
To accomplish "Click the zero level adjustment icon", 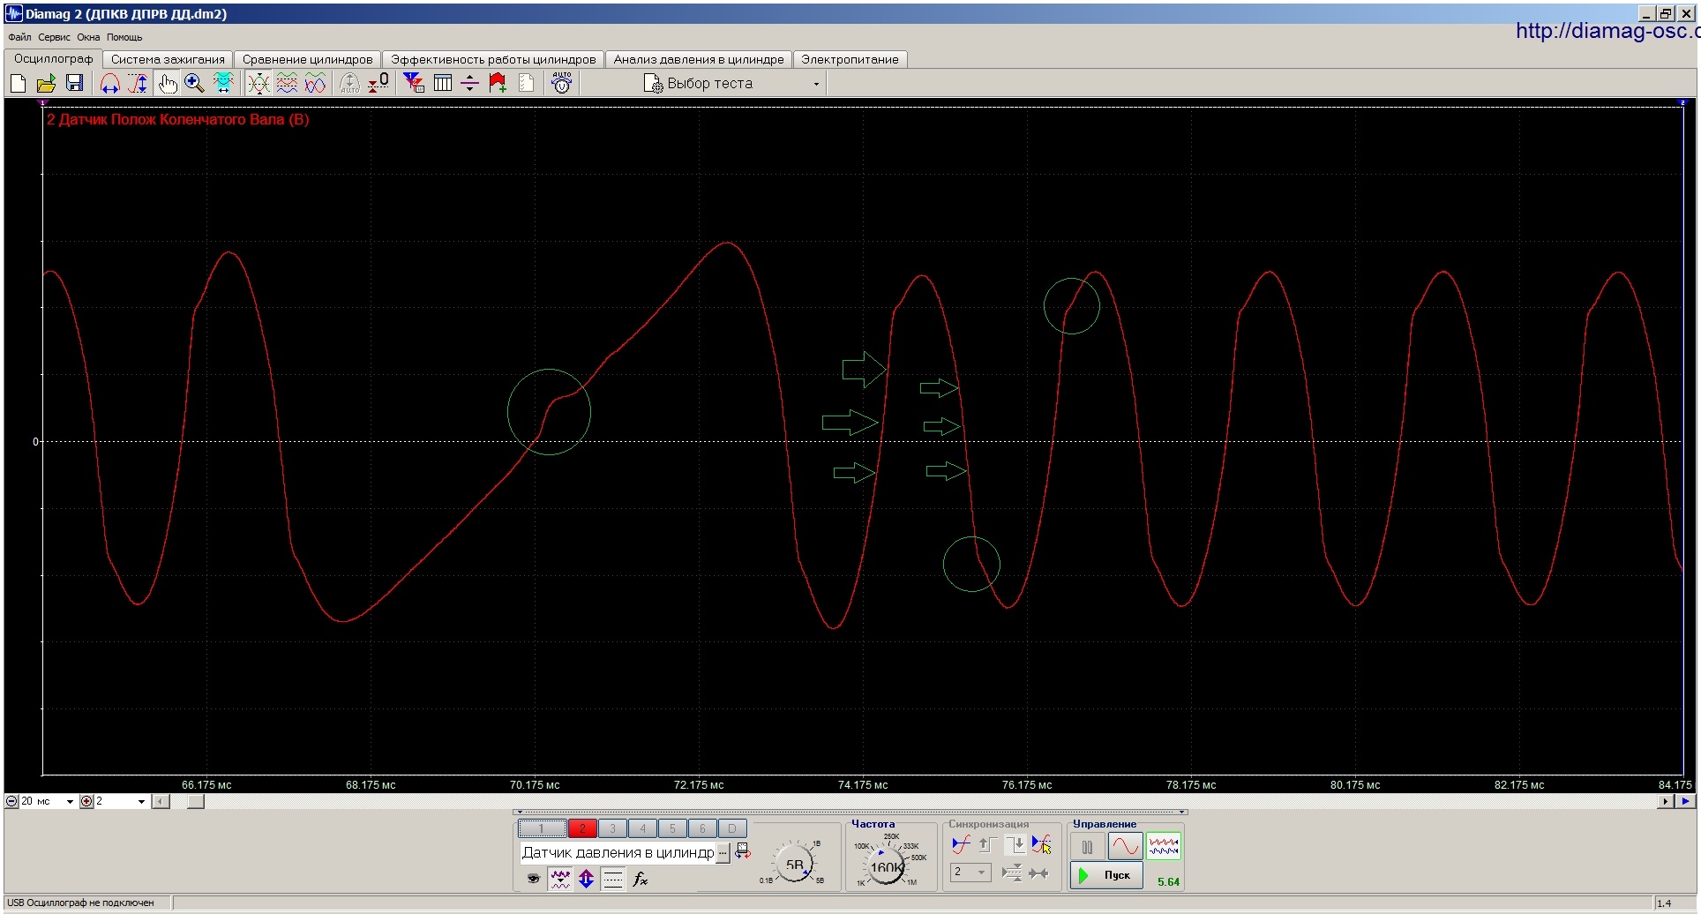I will (378, 83).
